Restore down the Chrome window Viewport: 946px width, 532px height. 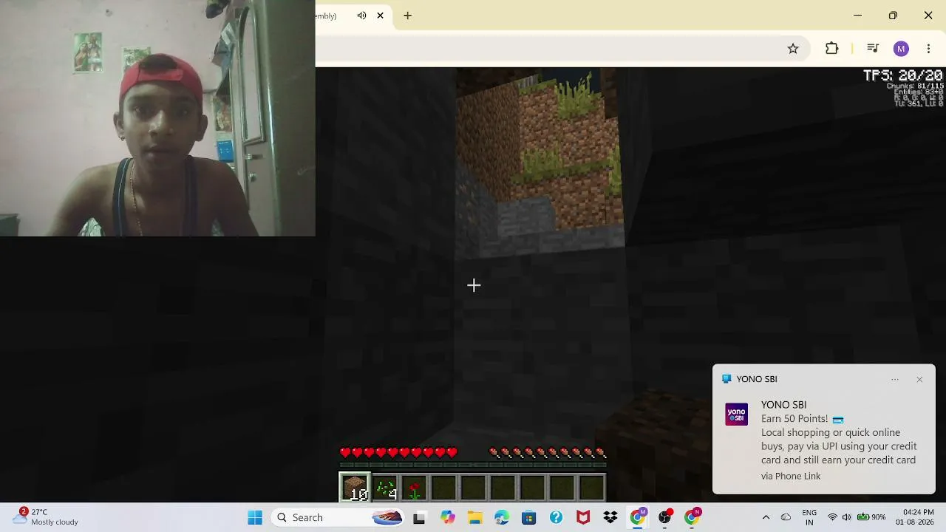click(893, 16)
